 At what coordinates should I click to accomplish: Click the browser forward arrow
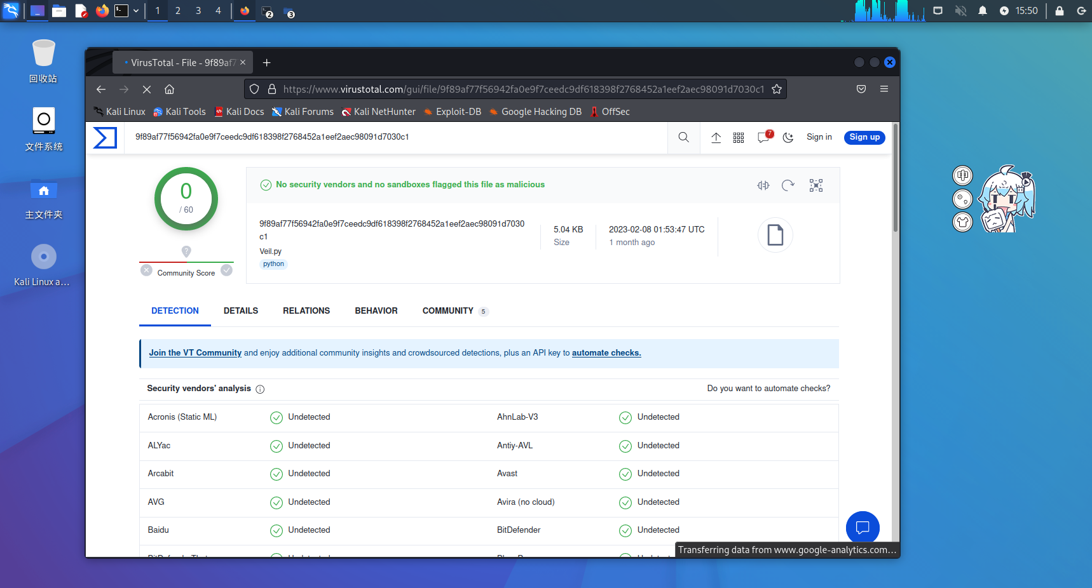(124, 90)
